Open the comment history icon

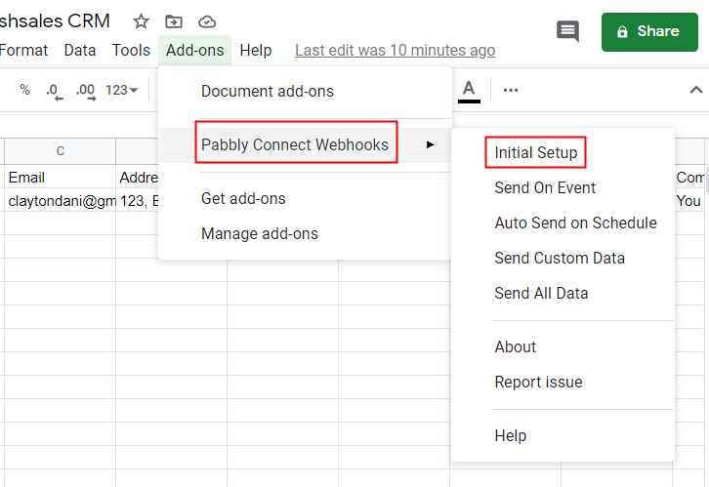point(567,31)
